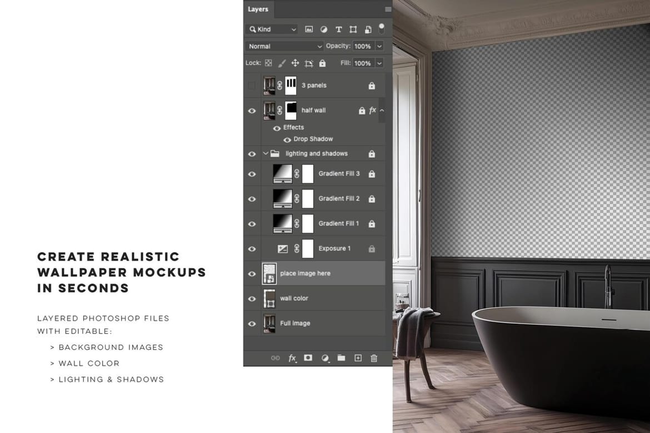
Task: Hide Gradient Fill 3 layer
Action: [252, 174]
